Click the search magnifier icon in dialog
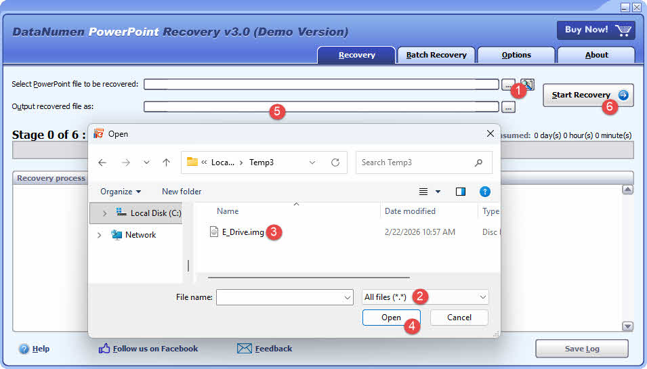This screenshot has width=647, height=369. tap(479, 162)
